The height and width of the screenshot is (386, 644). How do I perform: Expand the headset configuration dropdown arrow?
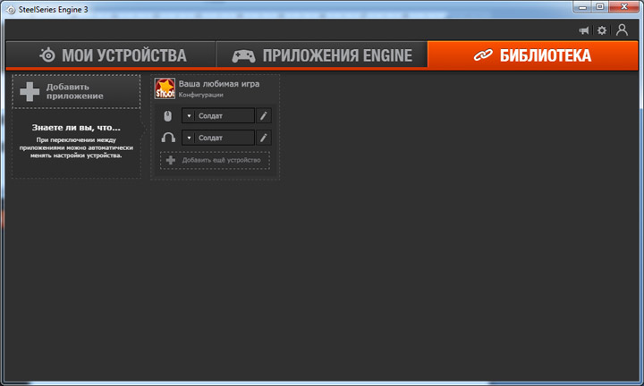(x=189, y=138)
